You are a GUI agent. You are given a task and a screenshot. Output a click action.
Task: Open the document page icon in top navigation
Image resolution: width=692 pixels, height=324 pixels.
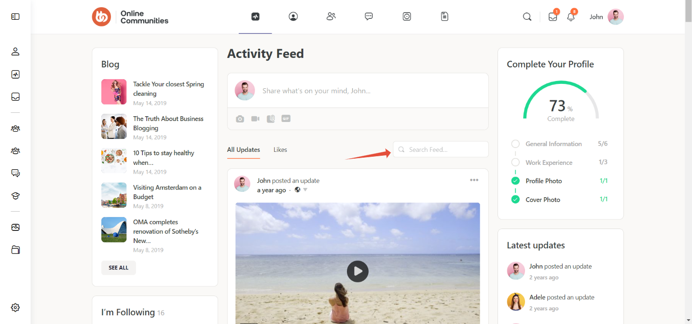444,16
